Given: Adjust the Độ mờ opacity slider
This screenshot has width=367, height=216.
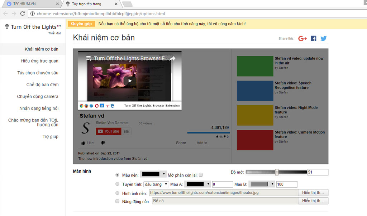Looking at the screenshot, I should (277, 172).
